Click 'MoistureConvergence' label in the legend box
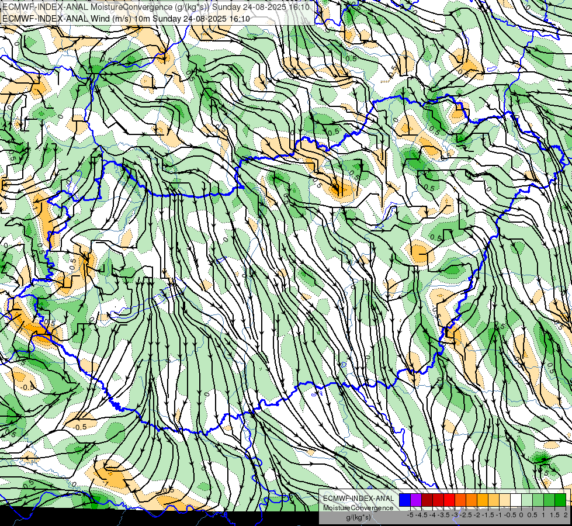Image resolution: width=572 pixels, height=526 pixels. point(358,508)
